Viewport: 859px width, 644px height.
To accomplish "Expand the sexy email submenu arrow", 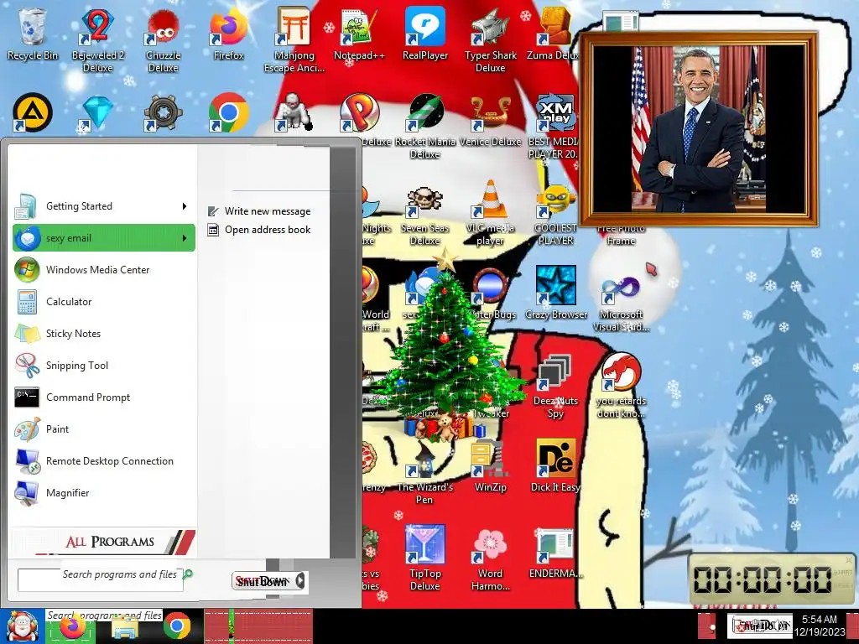I will click(185, 238).
